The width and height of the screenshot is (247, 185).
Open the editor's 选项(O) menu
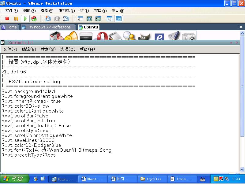(x=68, y=50)
